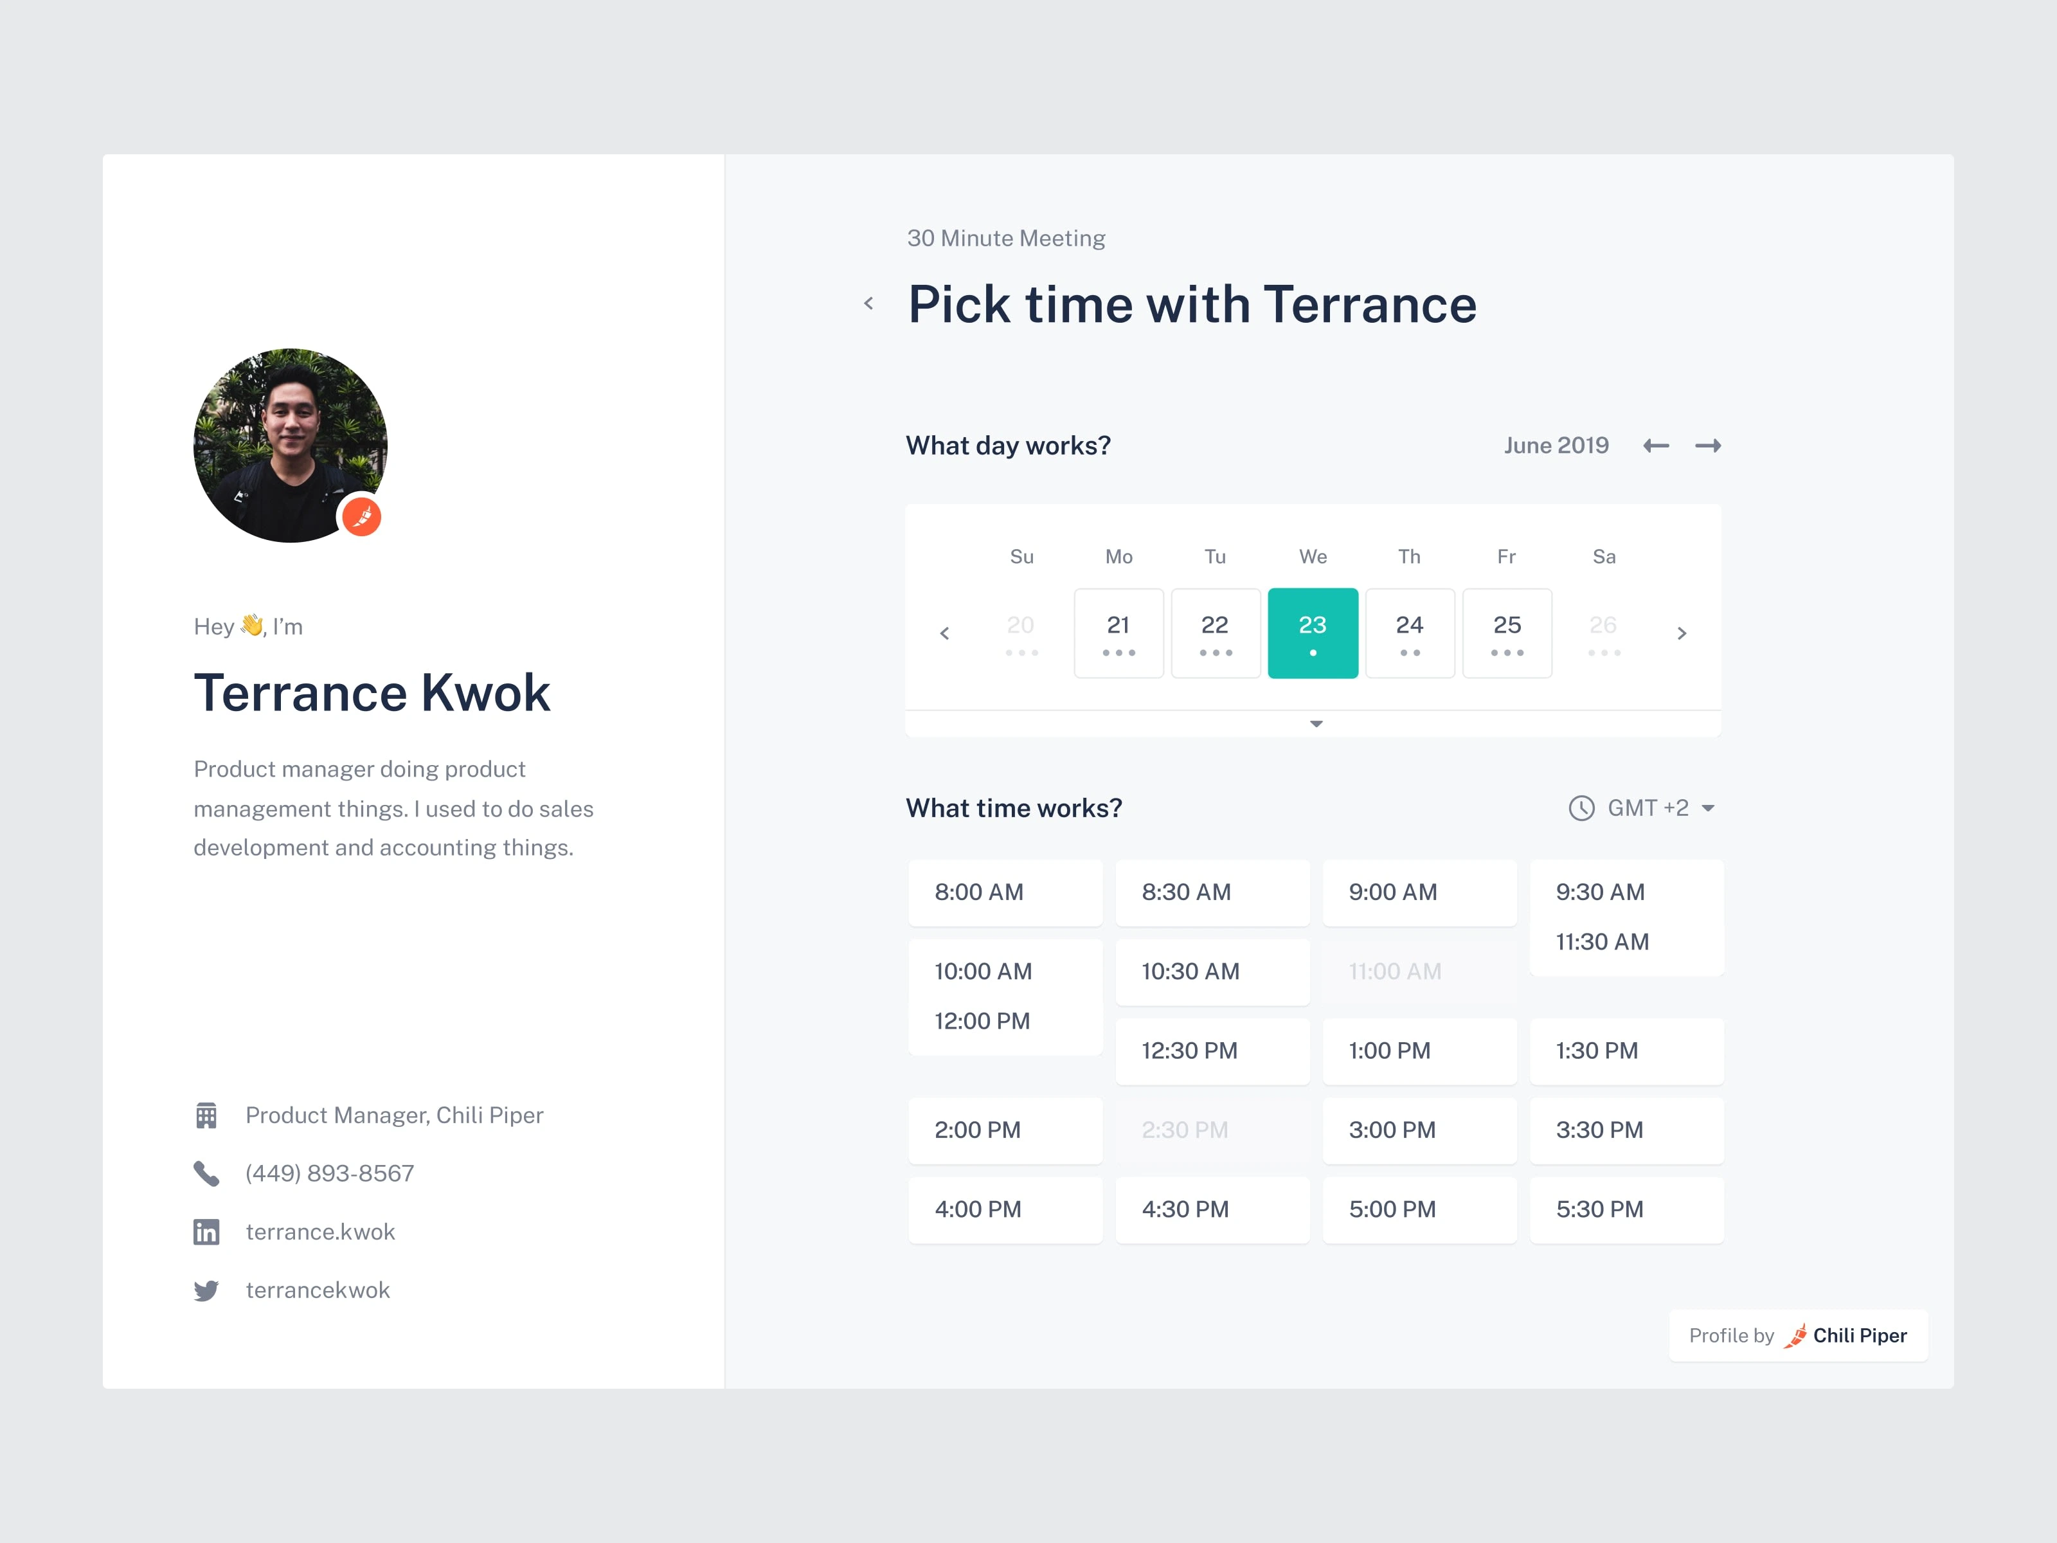
Task: Click the Twitter bird icon
Action: [206, 1291]
